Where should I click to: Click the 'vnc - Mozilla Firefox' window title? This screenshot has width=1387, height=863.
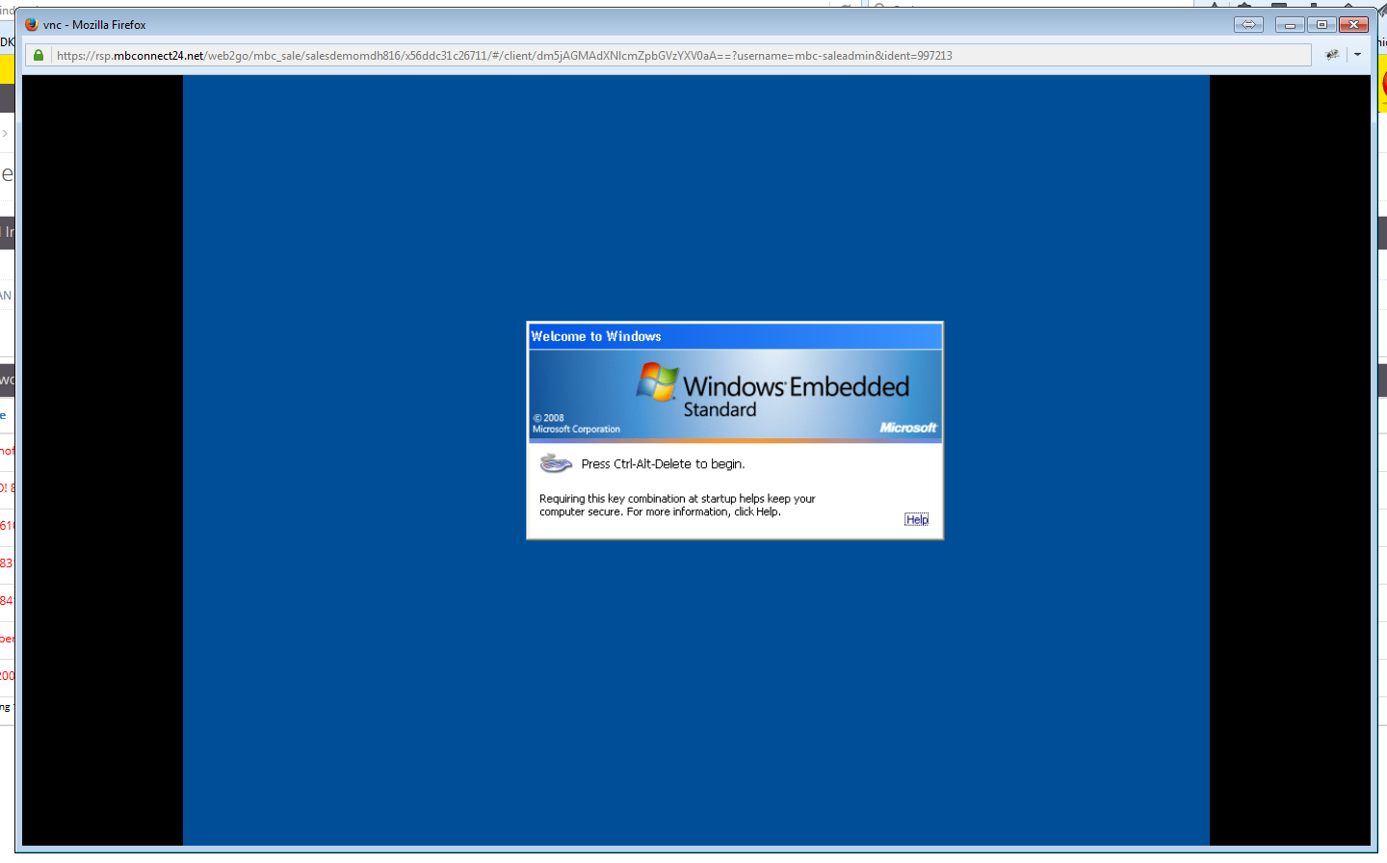pos(94,25)
